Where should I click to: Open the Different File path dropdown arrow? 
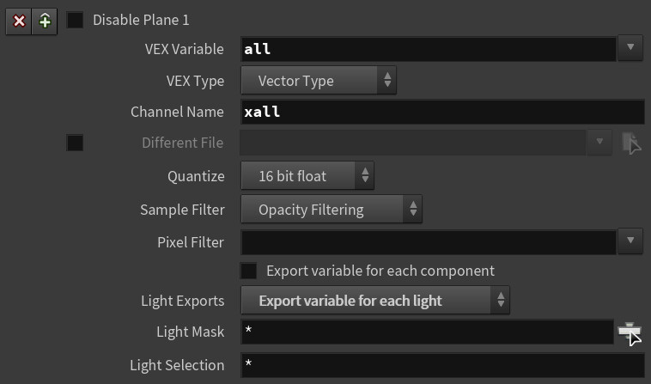point(599,143)
